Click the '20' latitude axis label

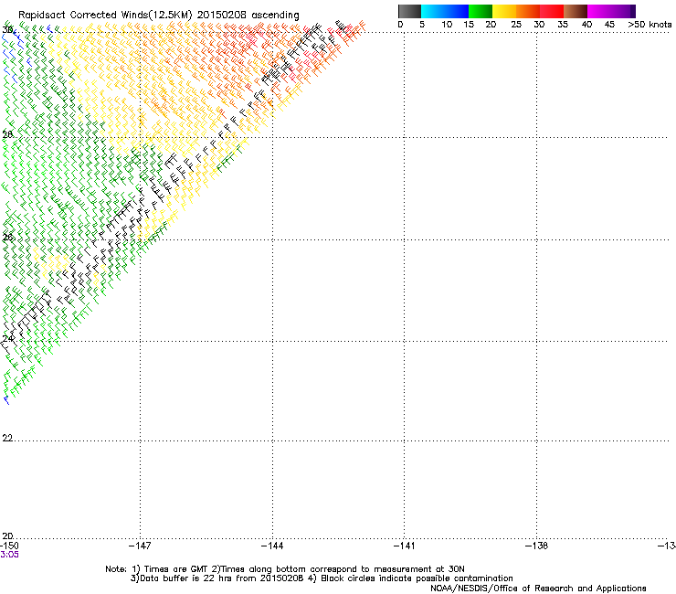tap(7, 536)
